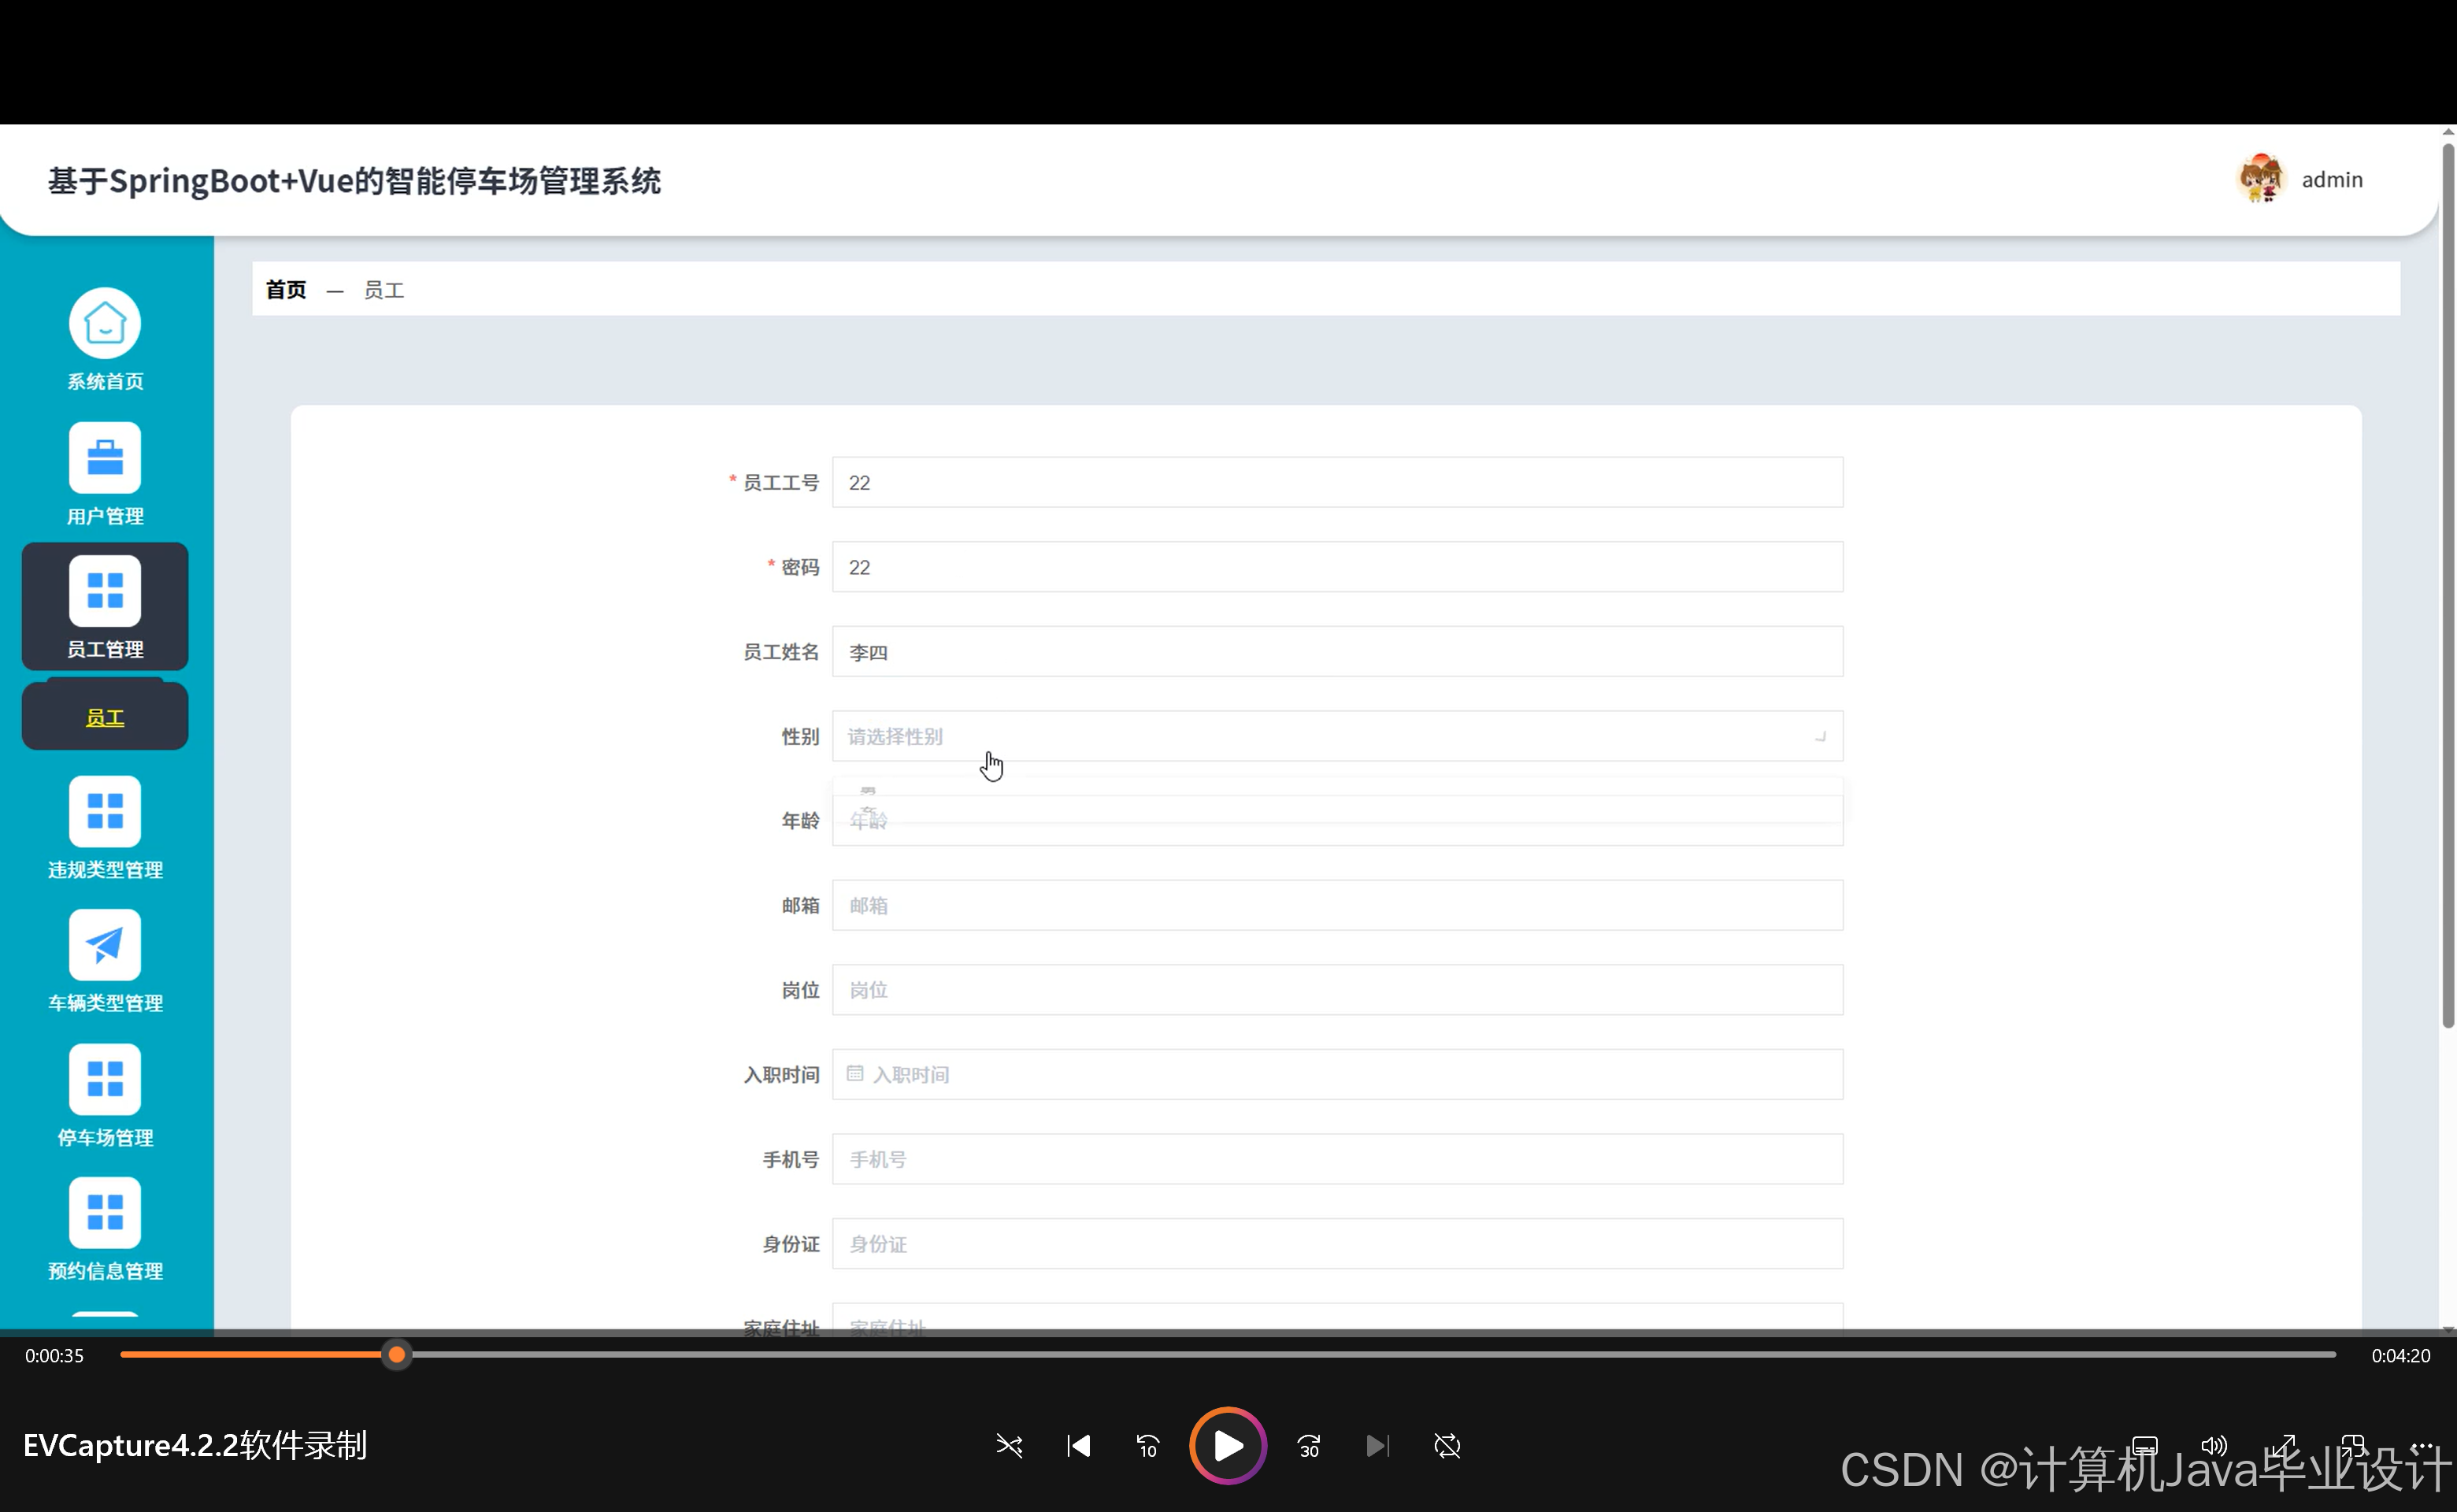
Task: Click the system title heading
Action: (x=354, y=181)
